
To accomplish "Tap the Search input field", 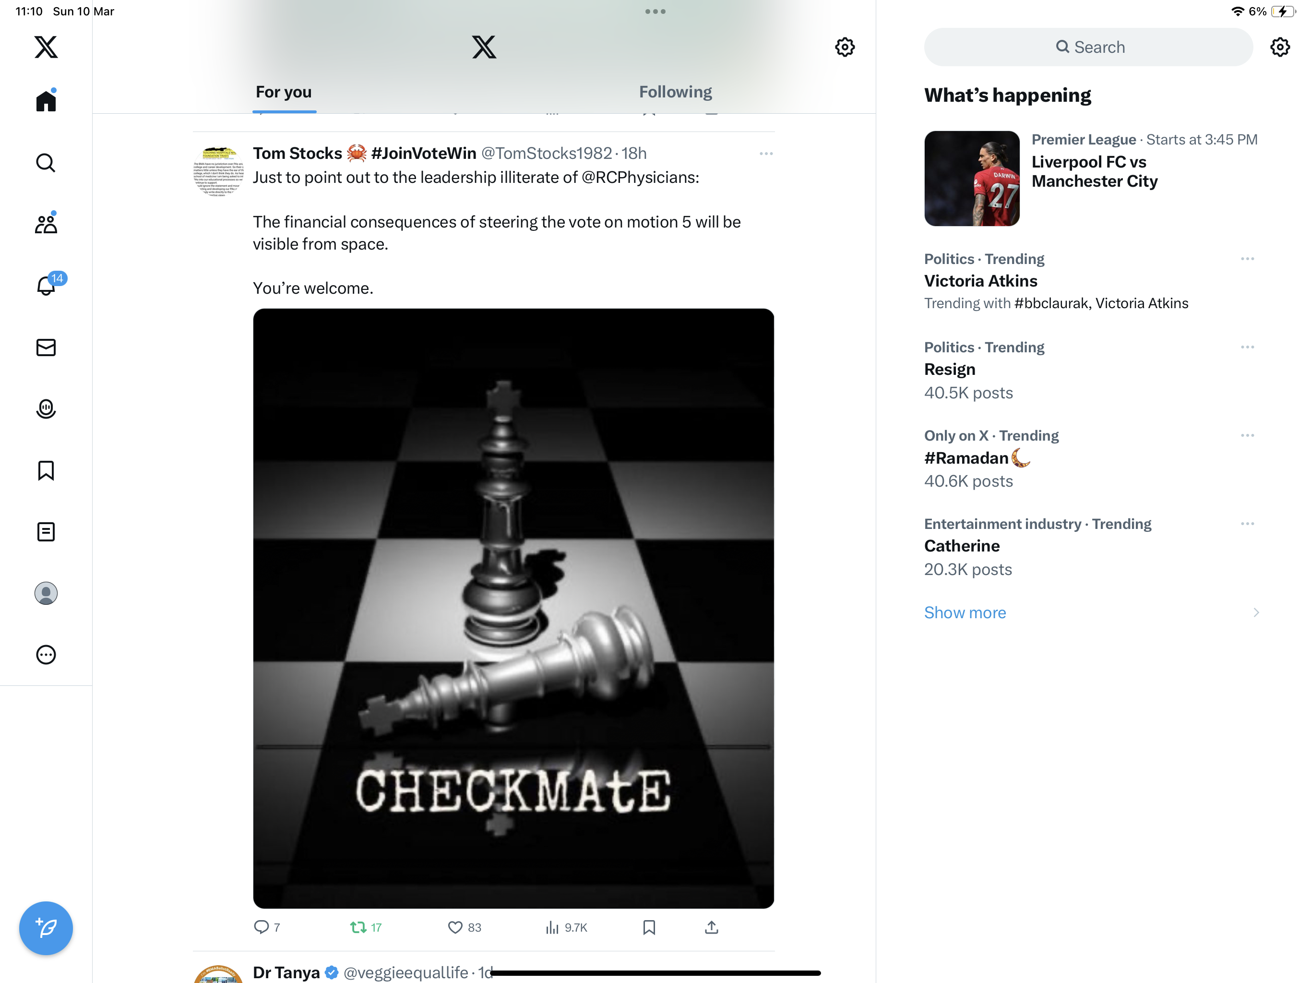I will (x=1088, y=47).
